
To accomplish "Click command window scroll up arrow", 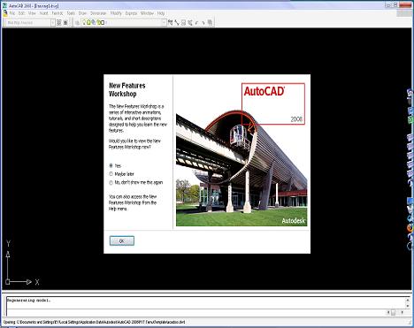I will [408, 300].
